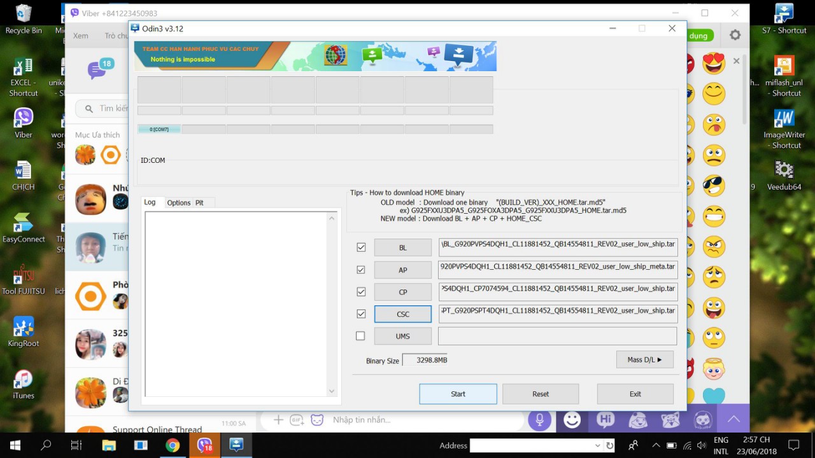Click the Viber microphone voice message button
The height and width of the screenshot is (458, 815).
539,420
